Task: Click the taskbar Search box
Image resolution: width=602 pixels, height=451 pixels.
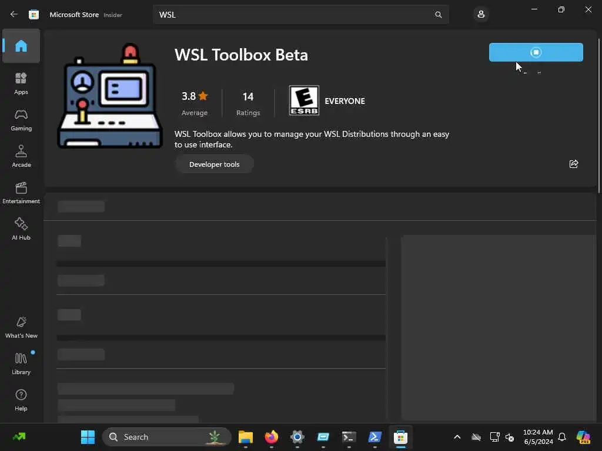Action: [166, 437]
